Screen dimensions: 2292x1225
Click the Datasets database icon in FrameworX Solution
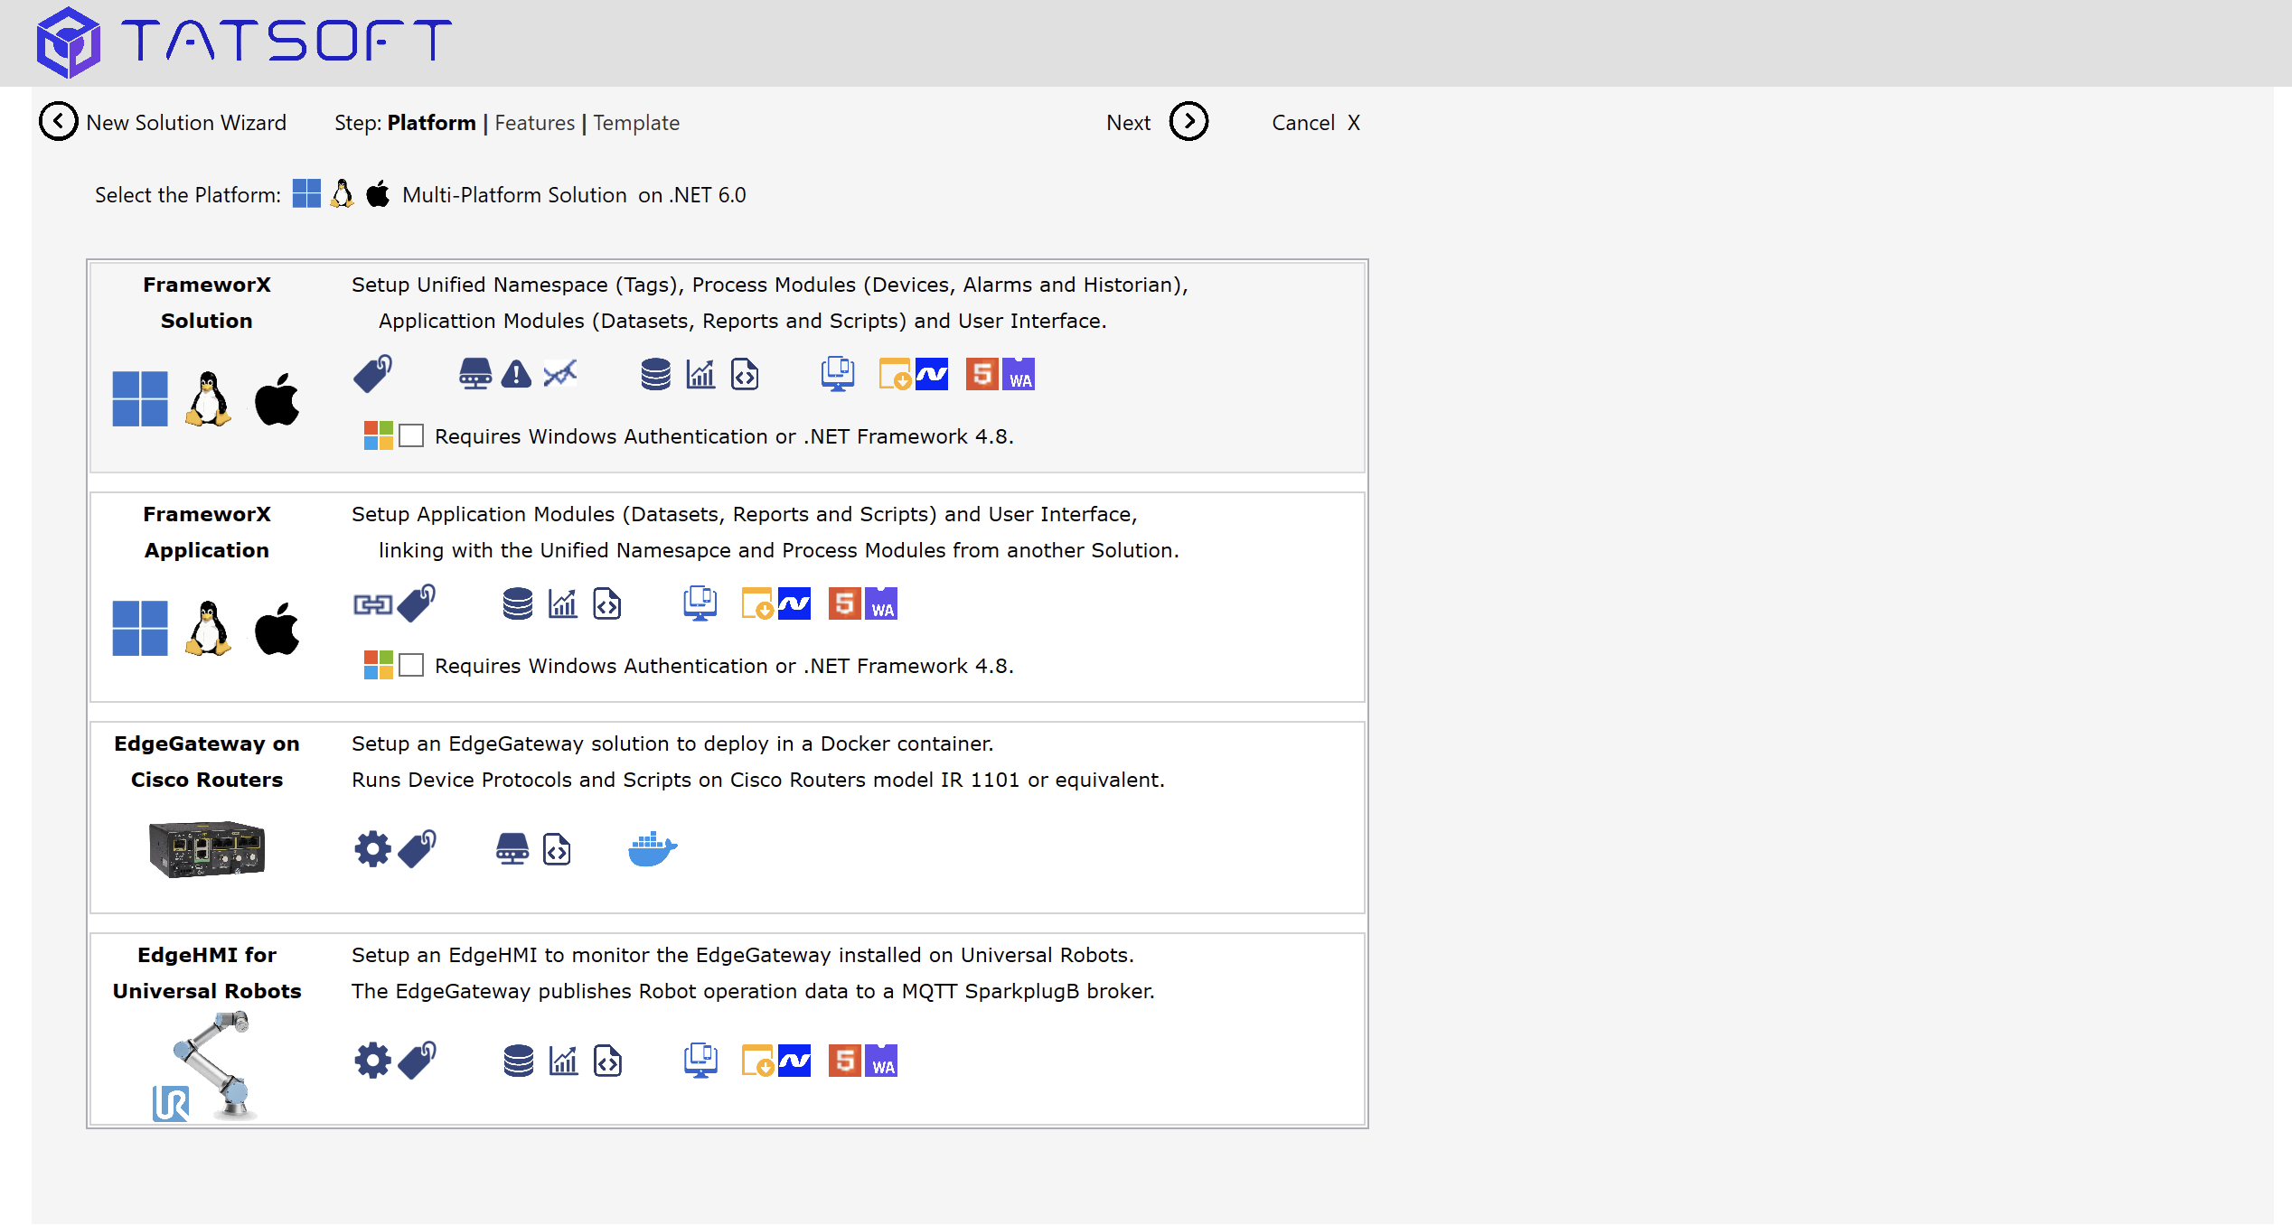pos(656,374)
